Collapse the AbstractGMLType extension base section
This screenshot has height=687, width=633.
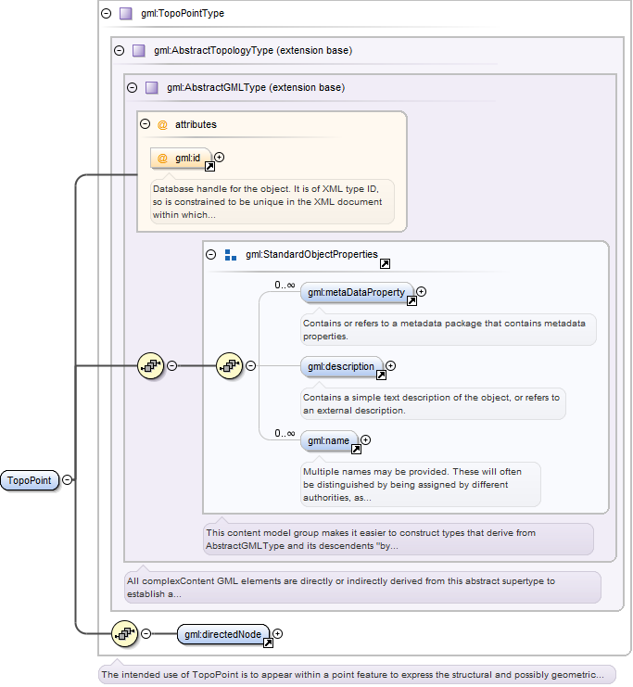pos(132,88)
